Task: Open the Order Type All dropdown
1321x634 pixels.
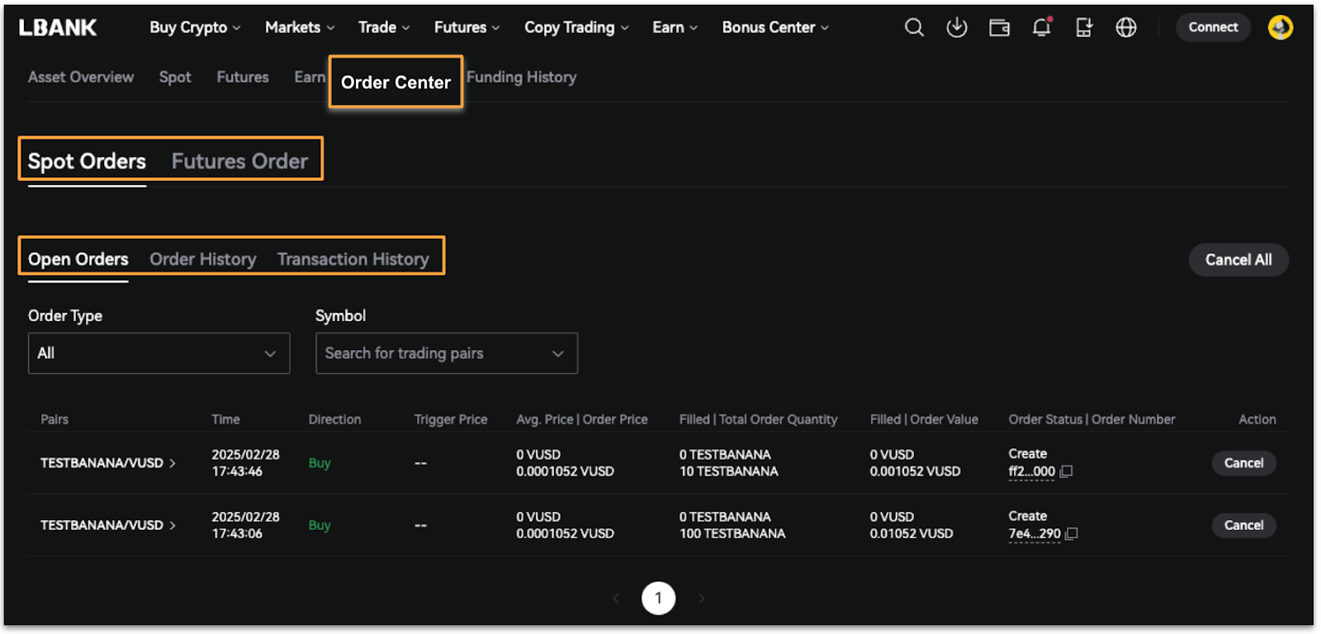Action: (x=159, y=353)
